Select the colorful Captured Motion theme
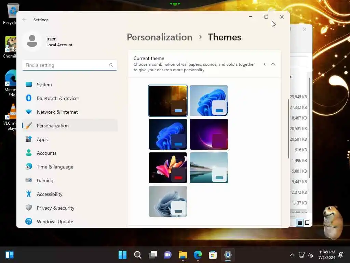Screen dimensions: 350x263 (x=168, y=168)
